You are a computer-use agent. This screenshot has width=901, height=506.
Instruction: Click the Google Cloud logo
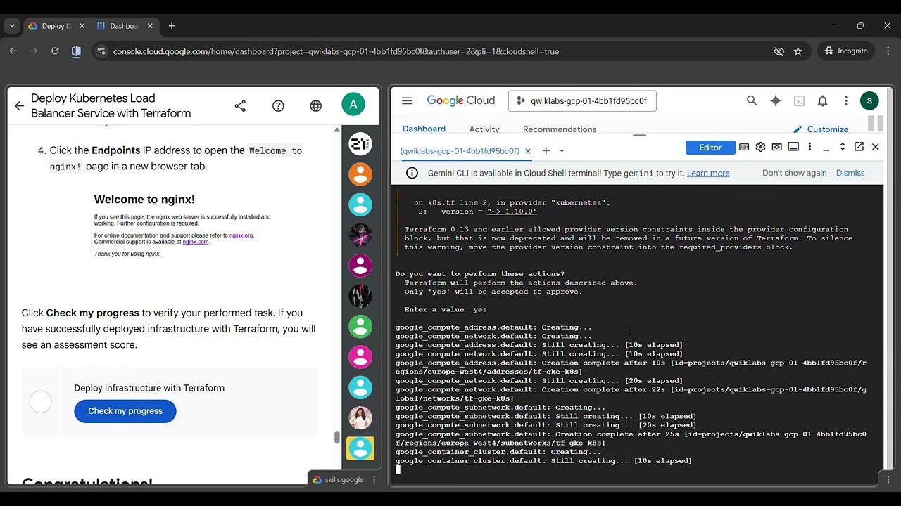461,100
